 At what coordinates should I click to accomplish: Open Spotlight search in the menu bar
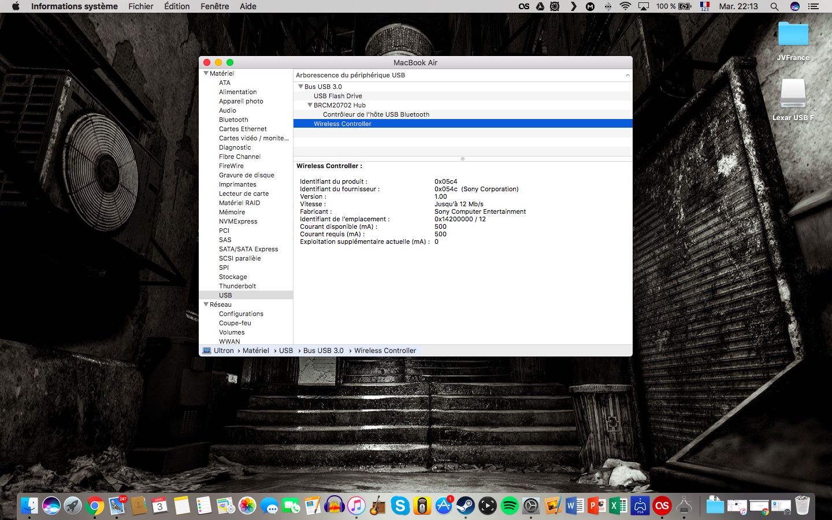(x=774, y=6)
